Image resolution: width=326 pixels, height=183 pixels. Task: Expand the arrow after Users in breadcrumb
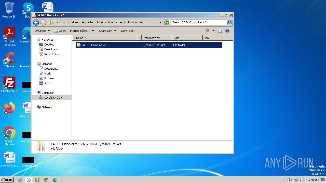(69, 22)
